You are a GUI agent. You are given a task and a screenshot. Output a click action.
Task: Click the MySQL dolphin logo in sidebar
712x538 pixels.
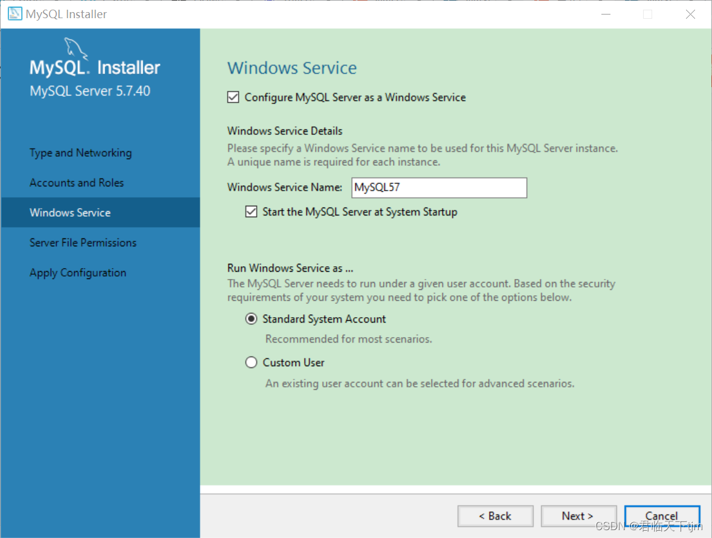(76, 49)
